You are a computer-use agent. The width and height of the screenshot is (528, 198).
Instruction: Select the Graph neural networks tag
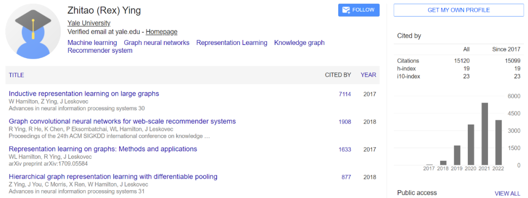tap(156, 43)
